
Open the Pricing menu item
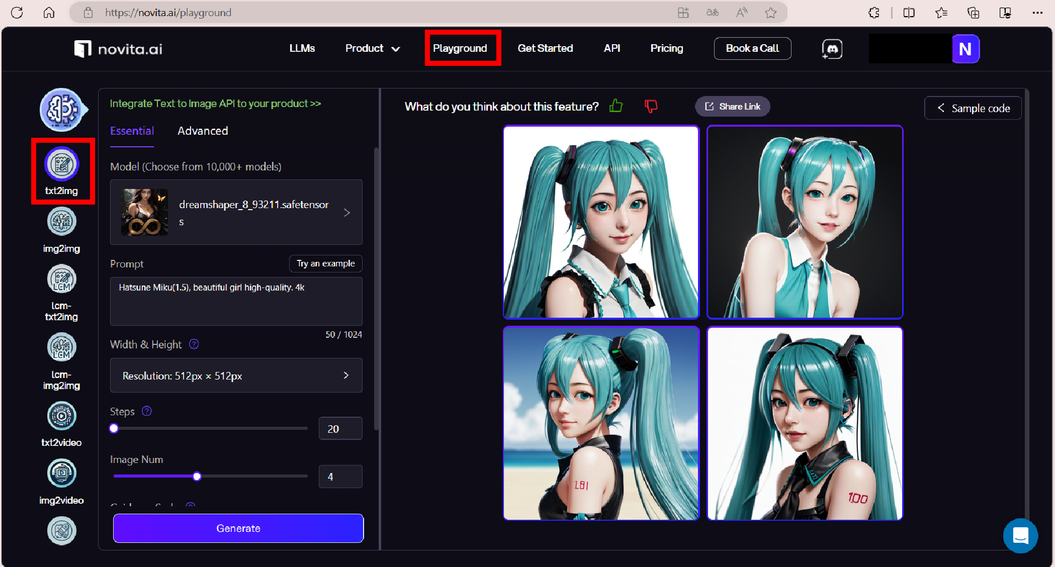coord(666,48)
